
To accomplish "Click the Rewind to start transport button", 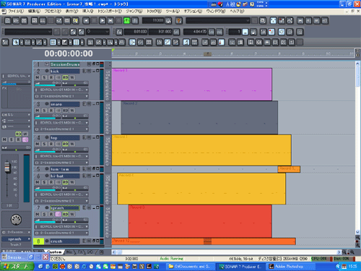I will [x=86, y=21].
